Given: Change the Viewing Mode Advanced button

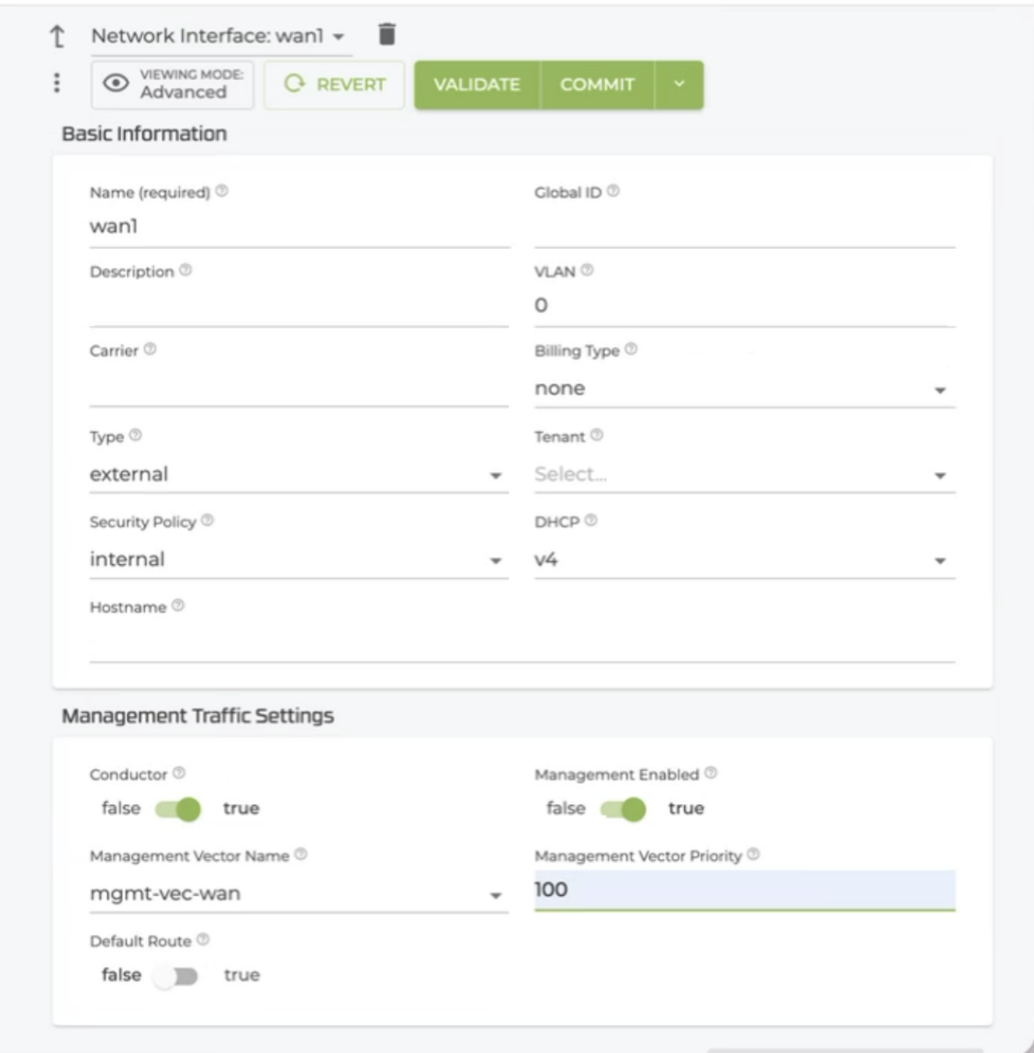Looking at the screenshot, I should coord(173,85).
